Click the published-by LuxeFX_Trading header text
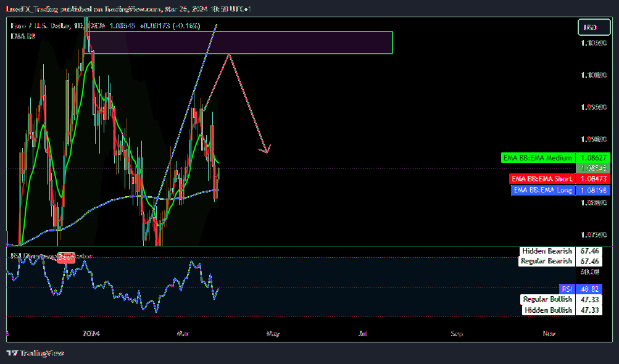This screenshot has width=619, height=364. (128, 9)
